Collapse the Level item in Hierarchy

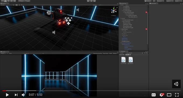click(121, 19)
